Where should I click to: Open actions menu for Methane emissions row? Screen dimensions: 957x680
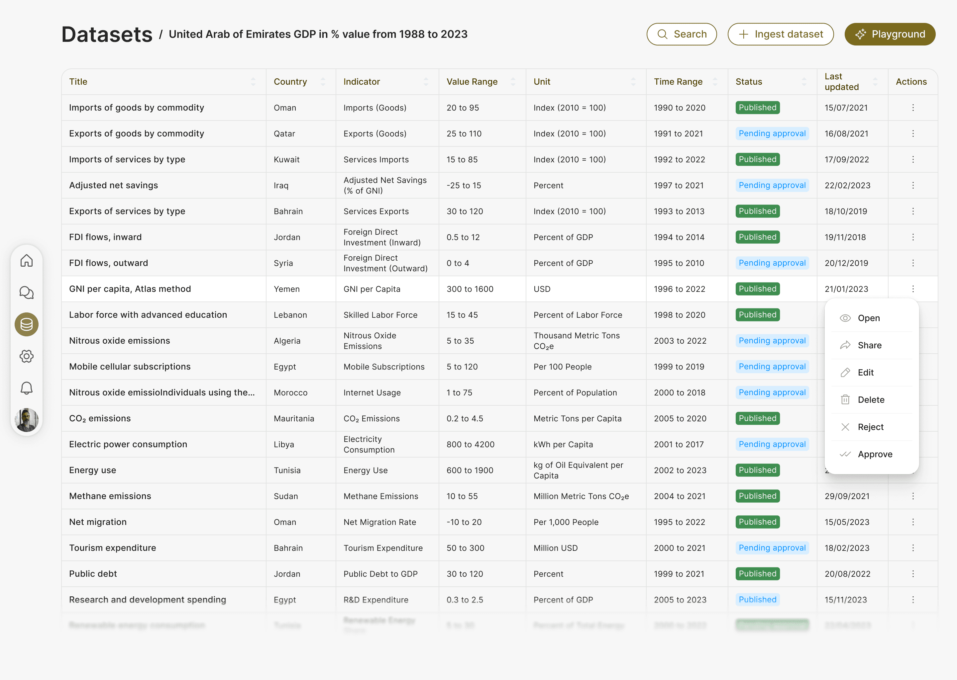click(x=912, y=496)
